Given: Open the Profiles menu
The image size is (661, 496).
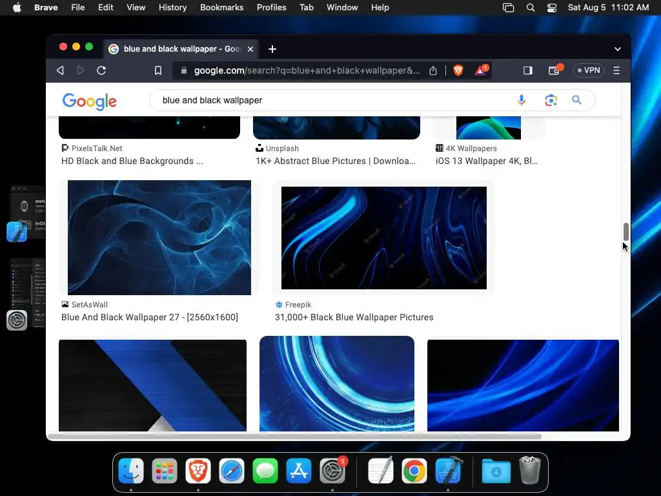Looking at the screenshot, I should (x=272, y=8).
